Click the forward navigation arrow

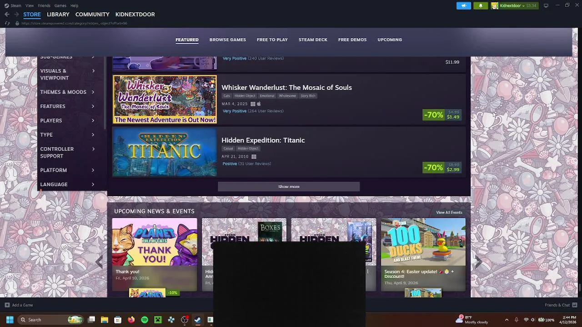click(x=16, y=15)
